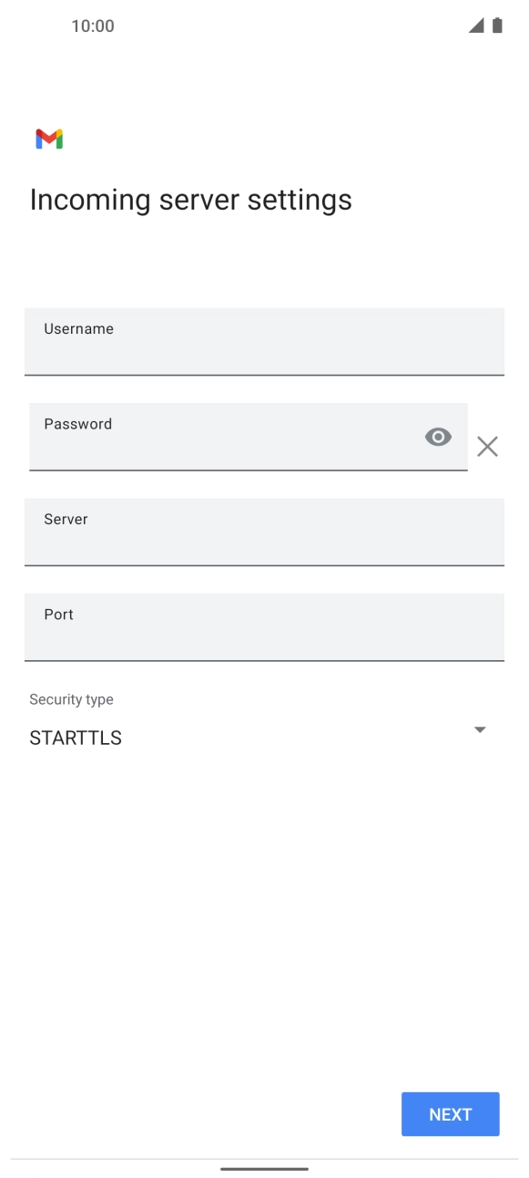Focus the Username input field
Image resolution: width=529 pixels, height=1178 pixels.
264,342
